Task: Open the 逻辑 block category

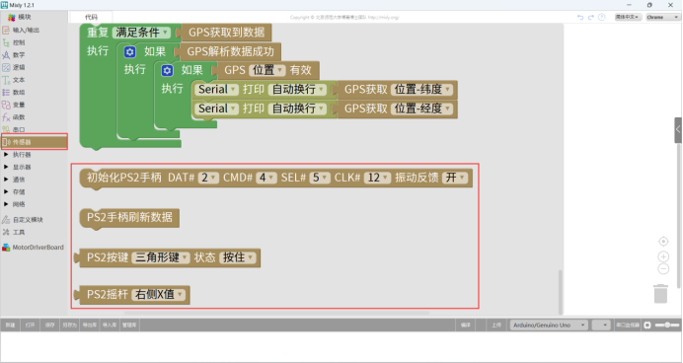Action: [19, 67]
